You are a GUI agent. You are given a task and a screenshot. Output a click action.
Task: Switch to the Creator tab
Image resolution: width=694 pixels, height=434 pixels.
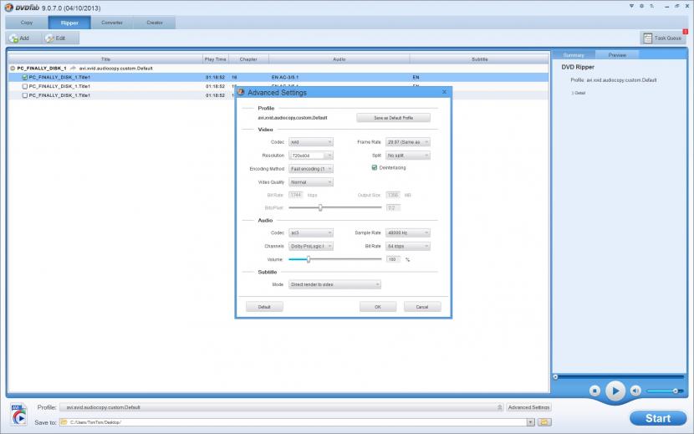pos(155,23)
